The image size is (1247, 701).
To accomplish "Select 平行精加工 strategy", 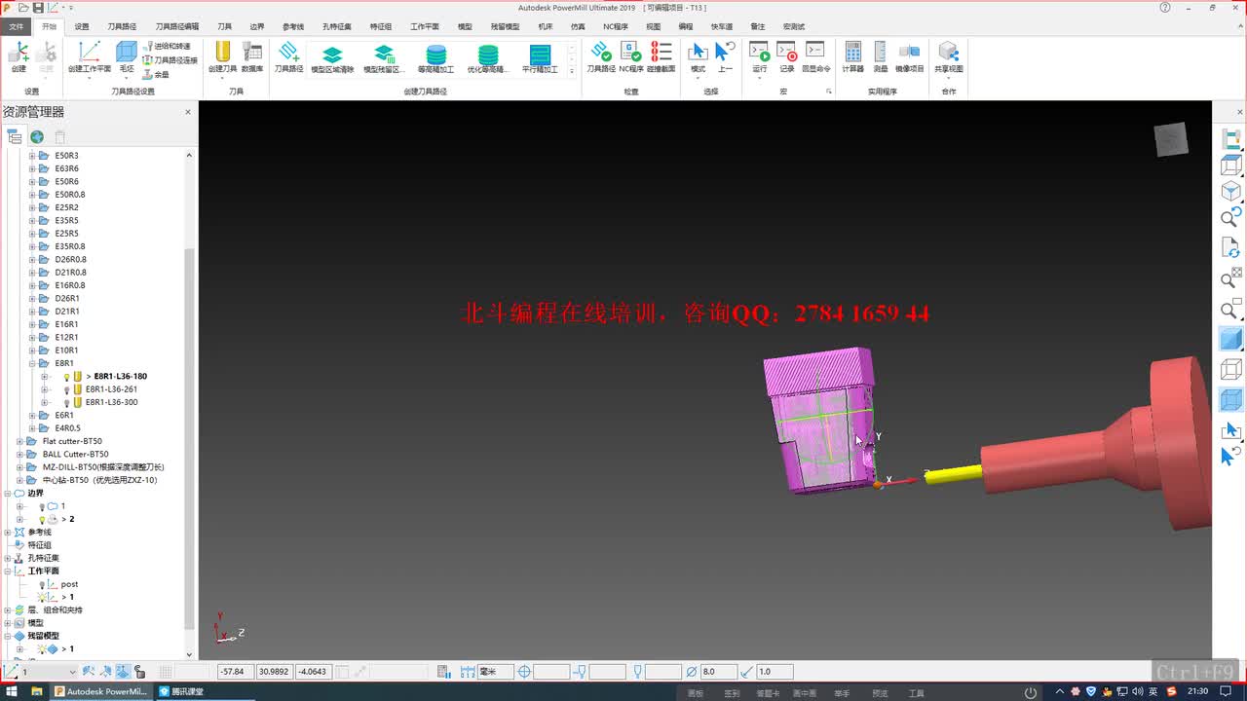I will pyautogui.click(x=540, y=58).
